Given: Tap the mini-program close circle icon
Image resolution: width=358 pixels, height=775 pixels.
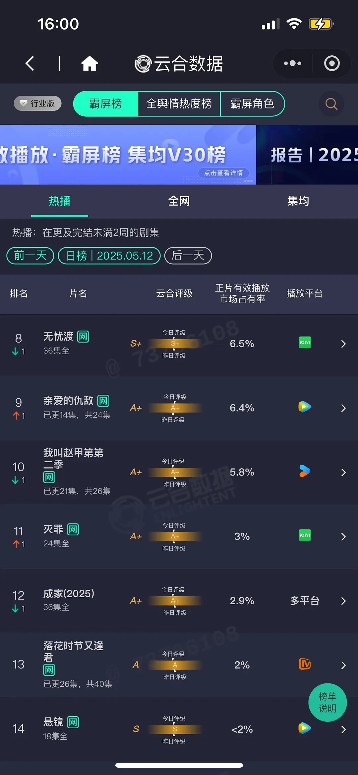Looking at the screenshot, I should point(332,63).
